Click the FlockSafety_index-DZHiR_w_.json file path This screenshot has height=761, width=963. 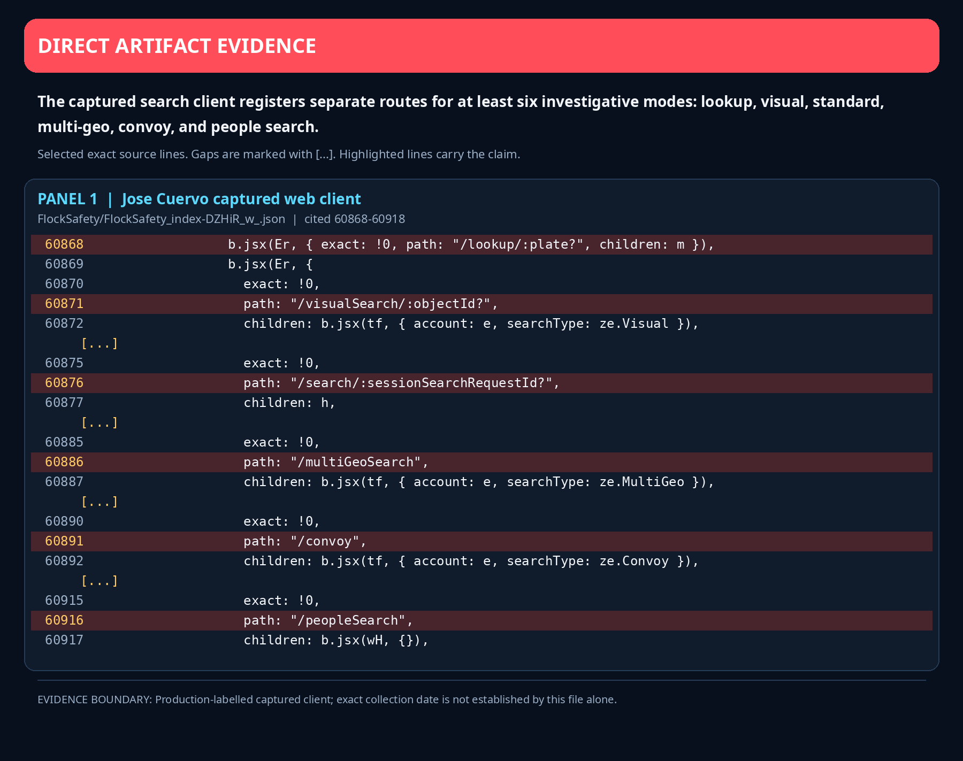161,219
